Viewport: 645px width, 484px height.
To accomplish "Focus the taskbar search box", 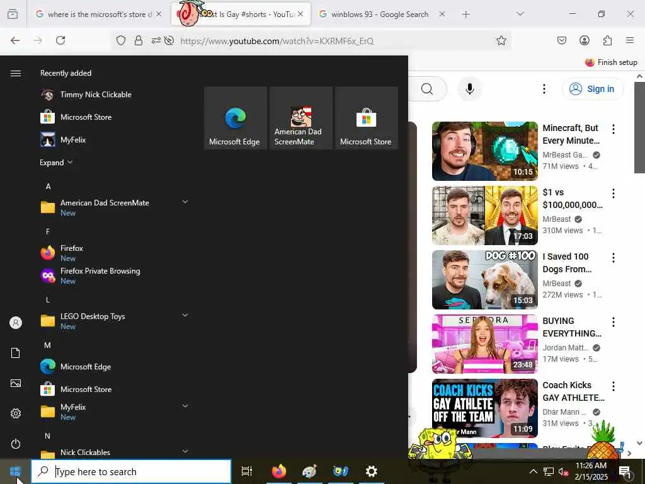I will pyautogui.click(x=131, y=471).
